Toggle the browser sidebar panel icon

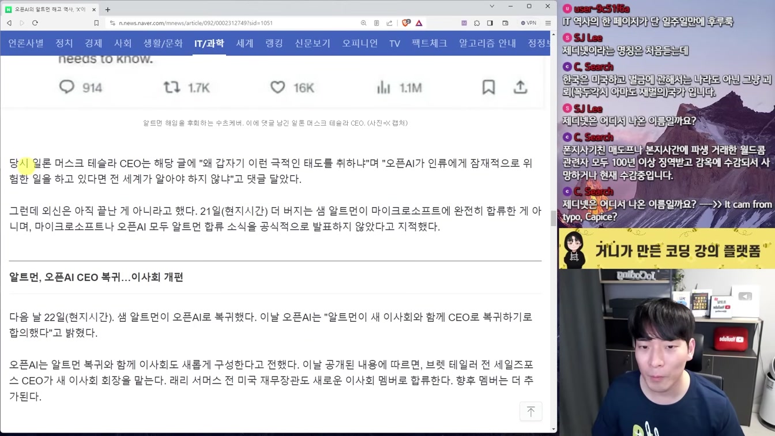click(490, 23)
